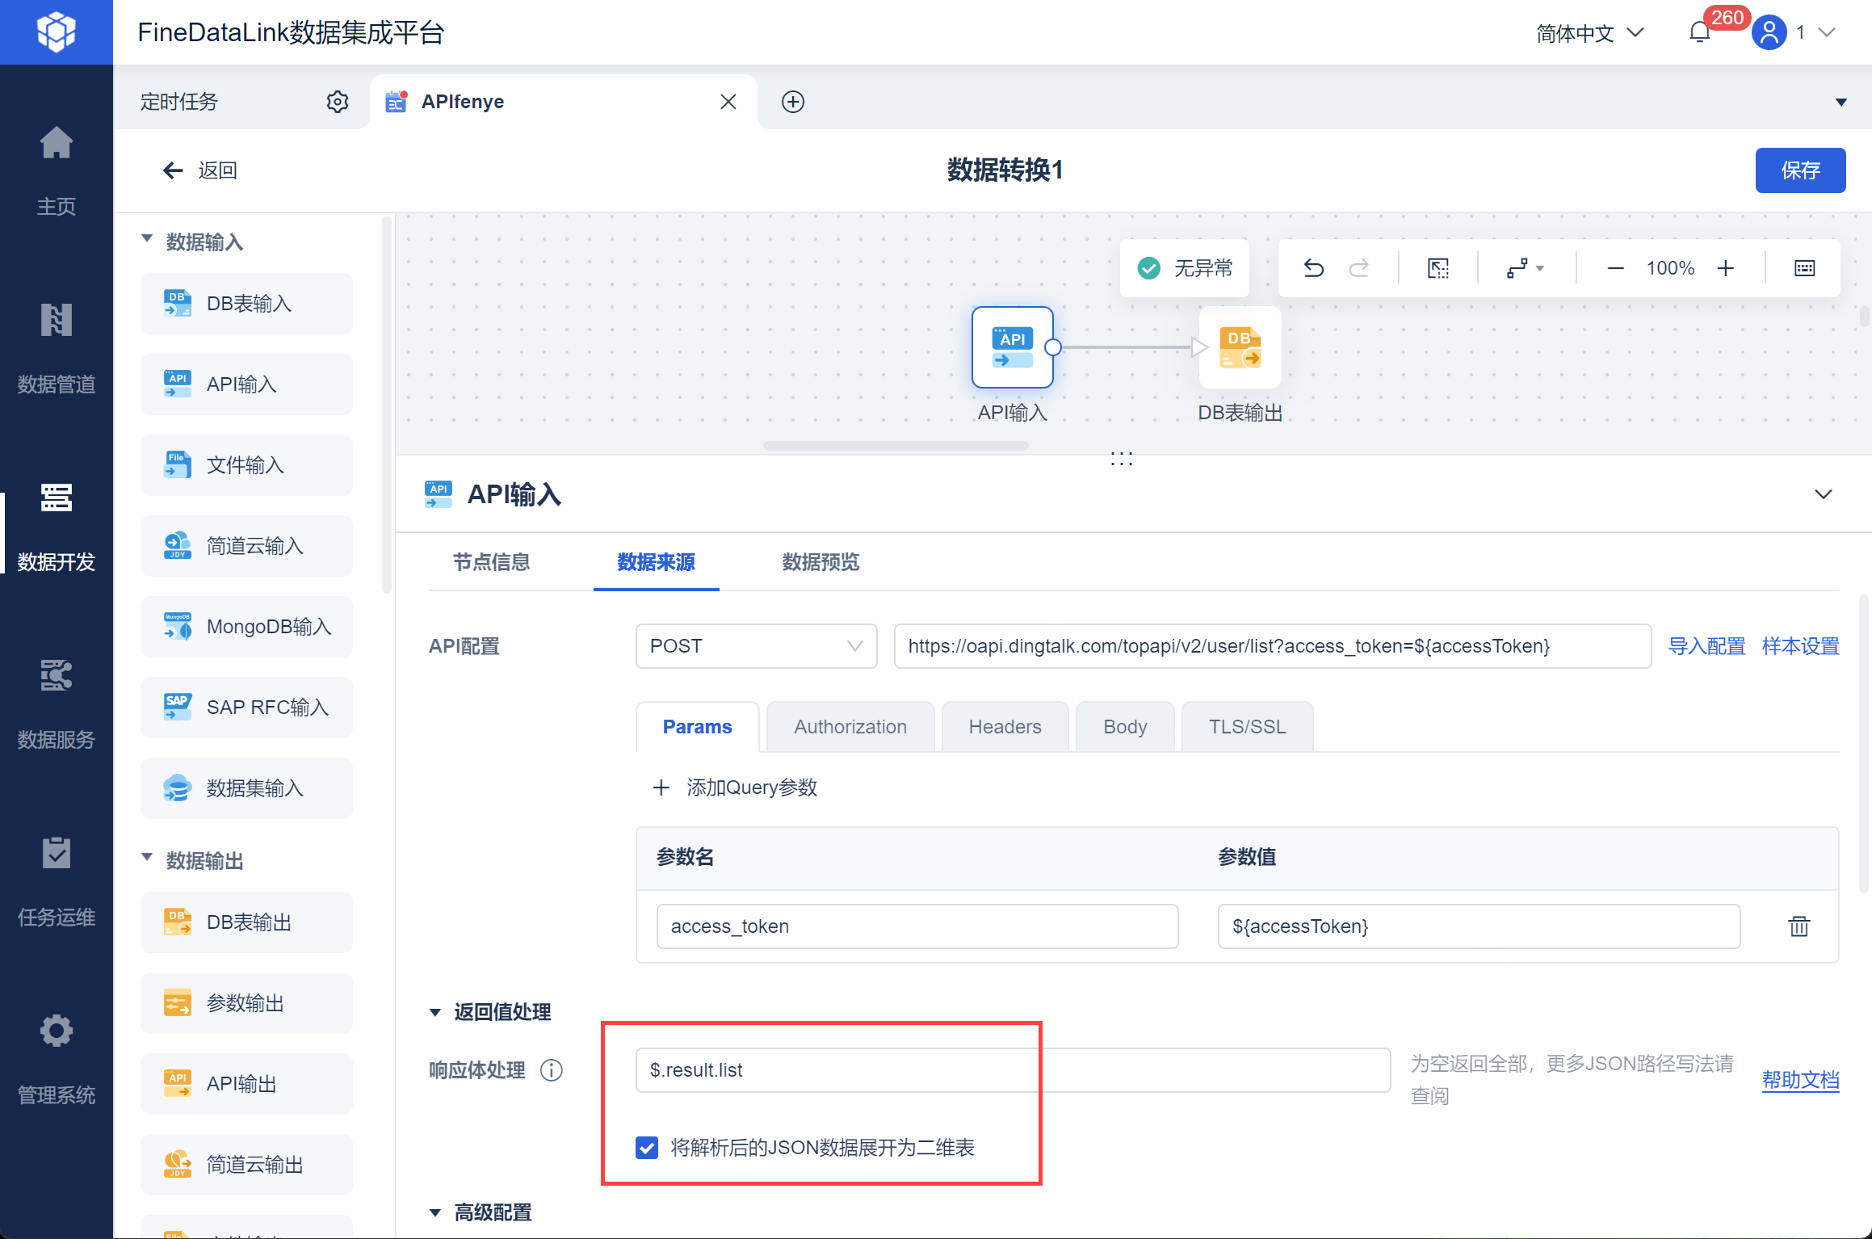Open the POST request method dropdown
This screenshot has height=1239, width=1872.
pyautogui.click(x=756, y=646)
